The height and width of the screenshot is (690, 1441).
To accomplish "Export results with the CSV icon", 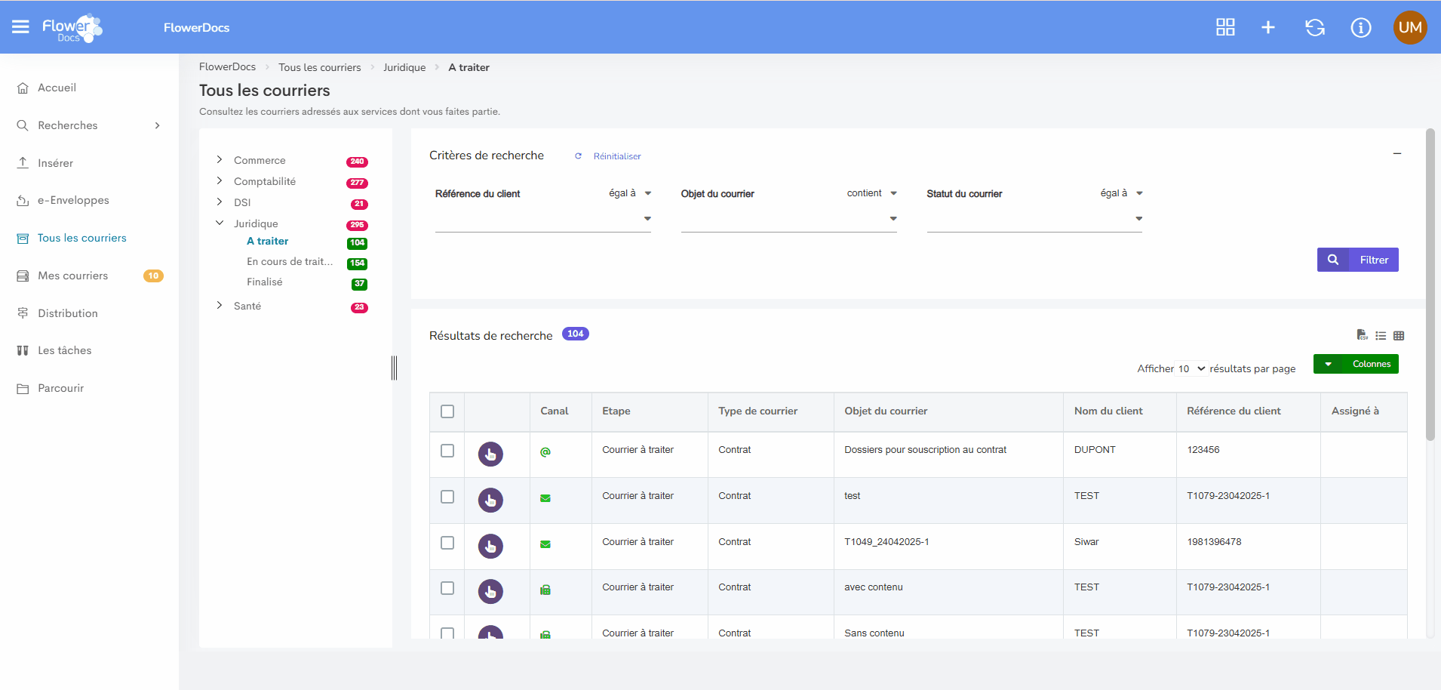I will tap(1362, 335).
